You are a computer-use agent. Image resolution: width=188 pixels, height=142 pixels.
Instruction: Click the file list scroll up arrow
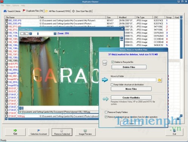point(181,17)
